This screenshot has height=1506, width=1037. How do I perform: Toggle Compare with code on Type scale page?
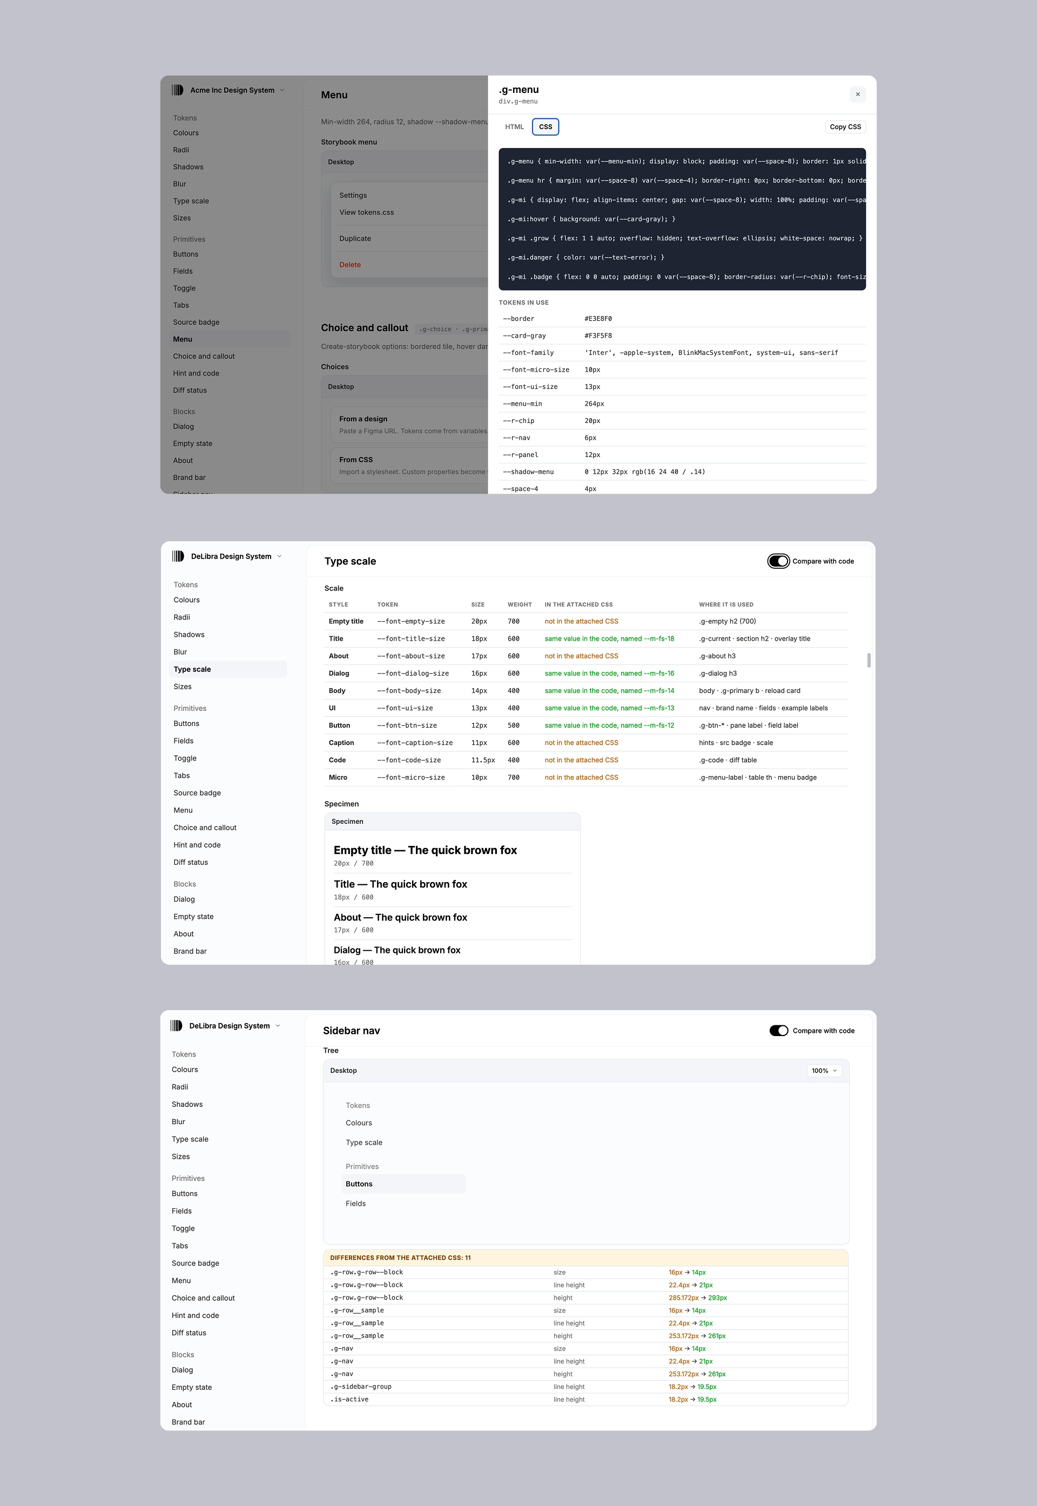778,561
